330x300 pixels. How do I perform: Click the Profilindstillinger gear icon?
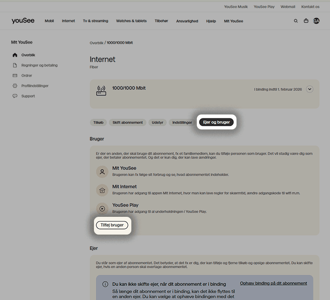(15, 86)
